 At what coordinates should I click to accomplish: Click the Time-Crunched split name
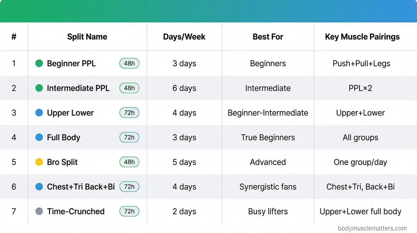pyautogui.click(x=76, y=211)
